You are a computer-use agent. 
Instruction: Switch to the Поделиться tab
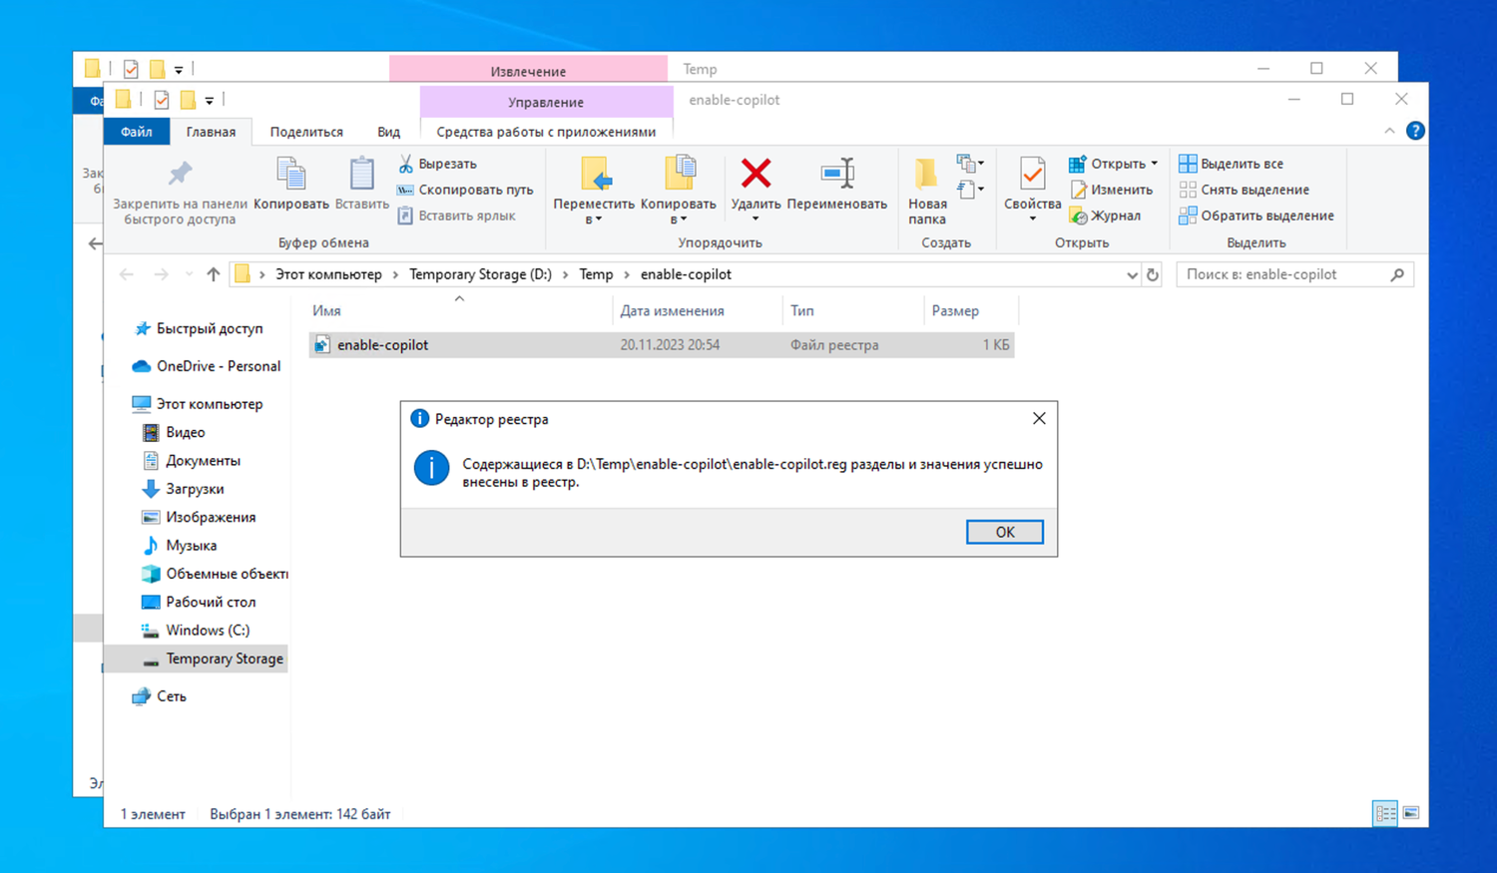click(306, 132)
